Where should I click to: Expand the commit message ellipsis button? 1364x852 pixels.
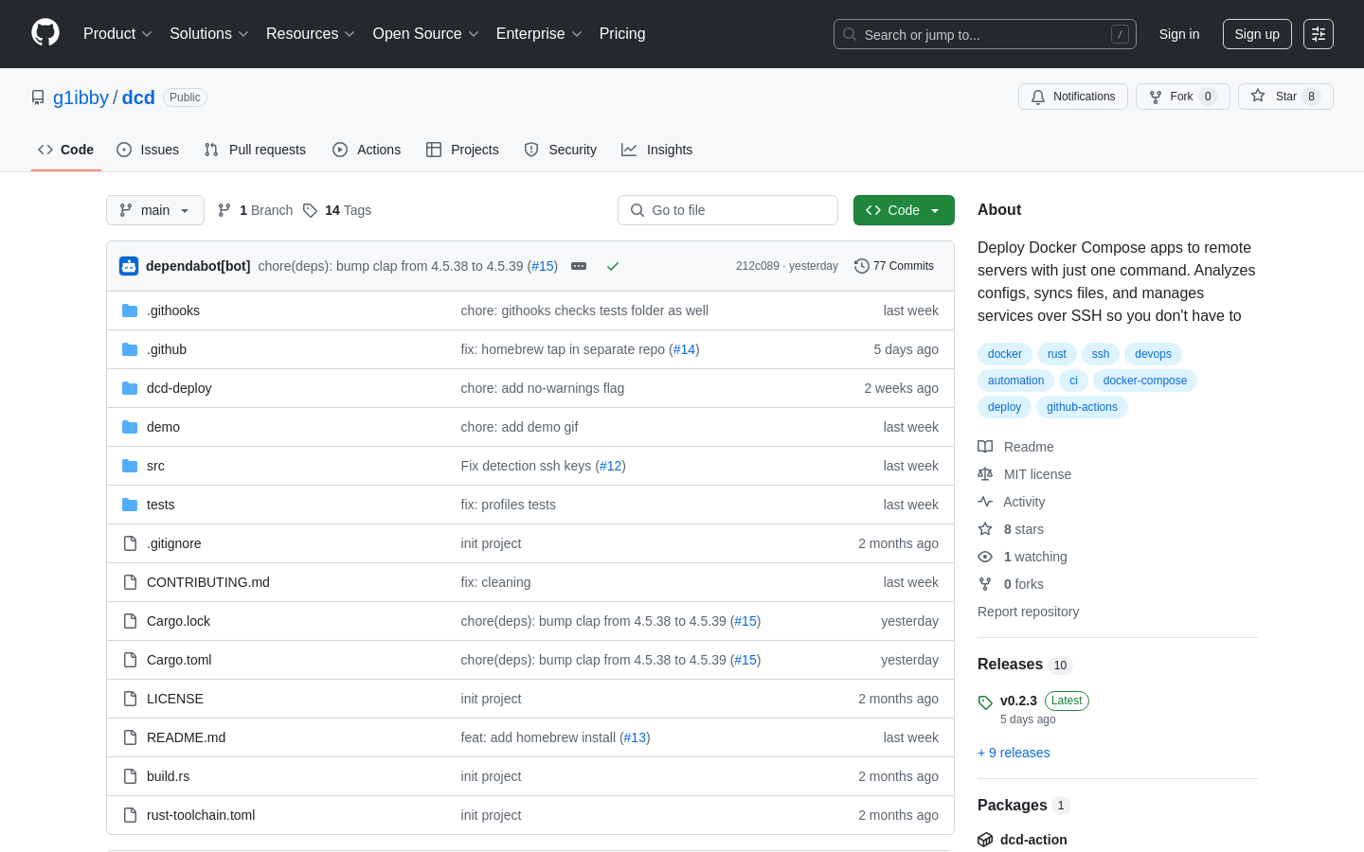point(579,266)
